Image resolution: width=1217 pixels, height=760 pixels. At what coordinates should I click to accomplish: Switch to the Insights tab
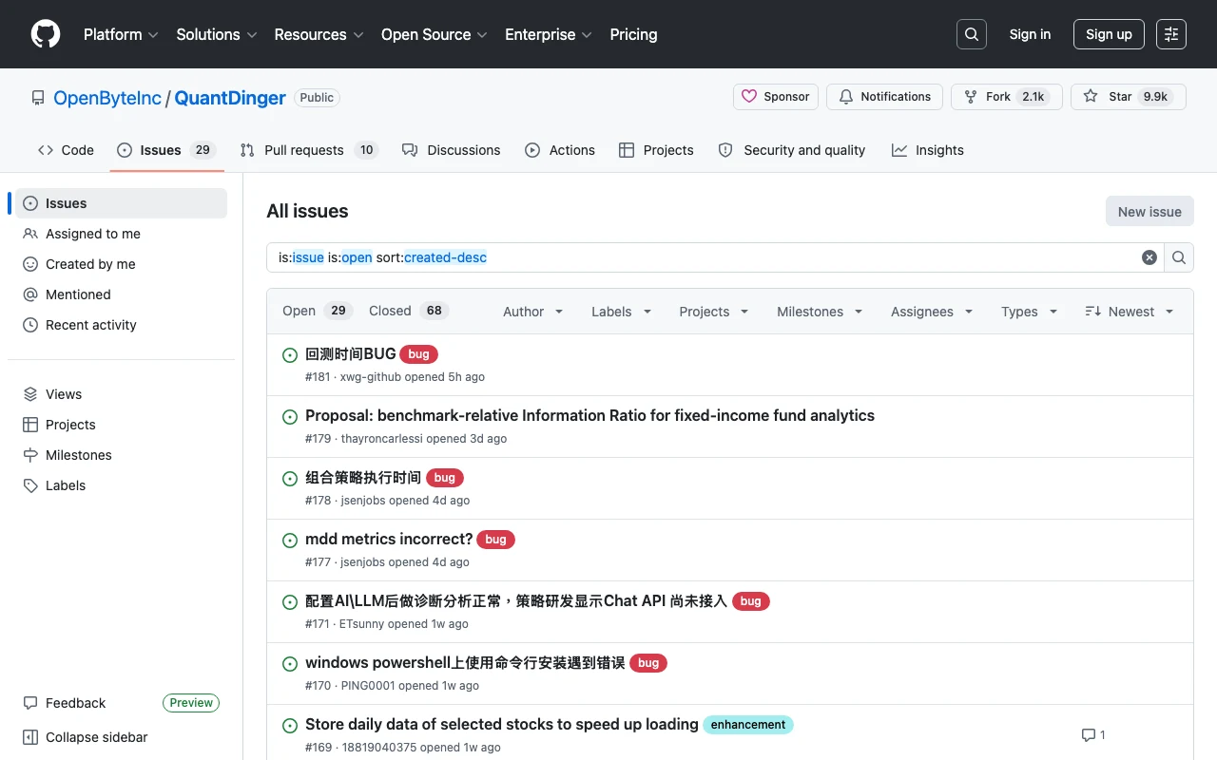pos(928,150)
